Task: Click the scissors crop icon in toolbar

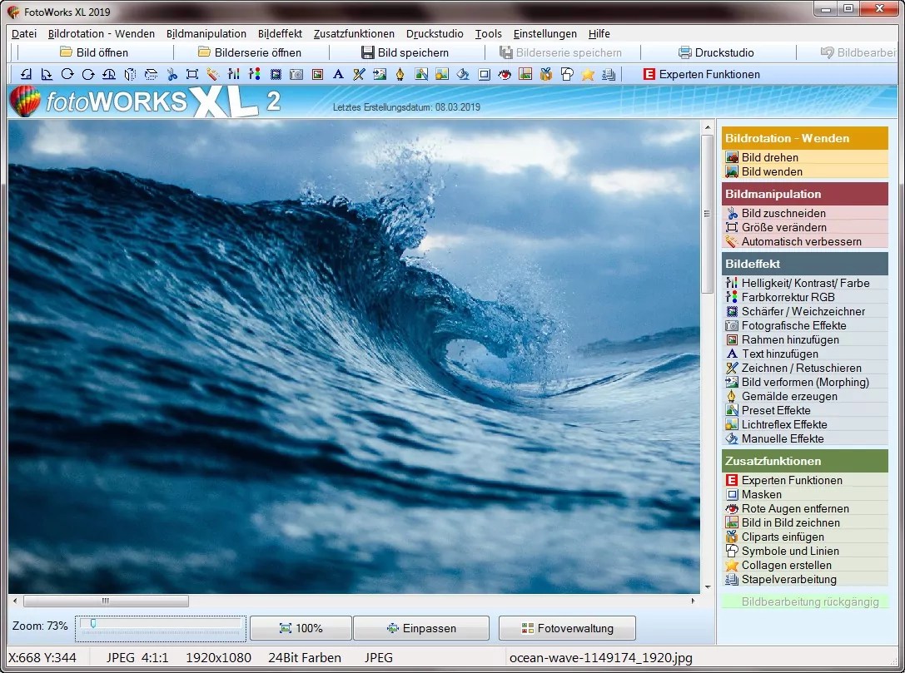Action: click(x=172, y=74)
